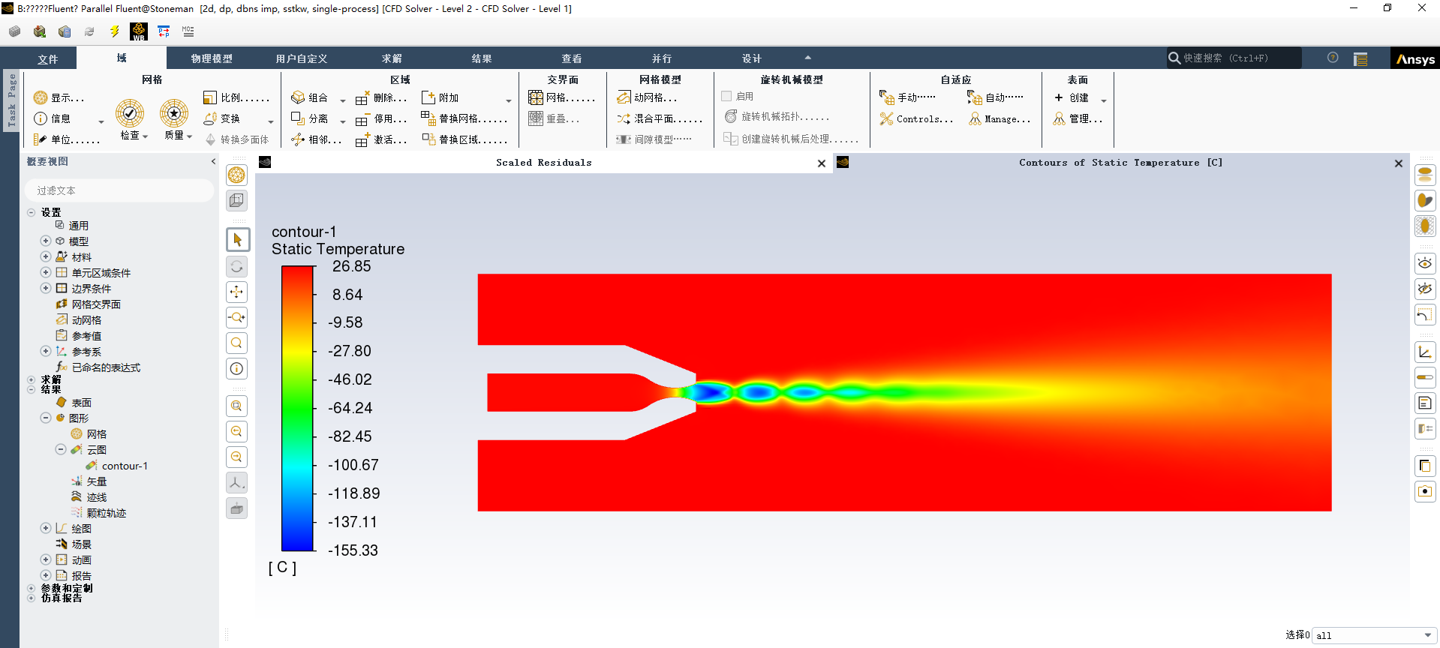
Task: Select 迹线 (Pathlines) tree item
Action: (x=97, y=497)
